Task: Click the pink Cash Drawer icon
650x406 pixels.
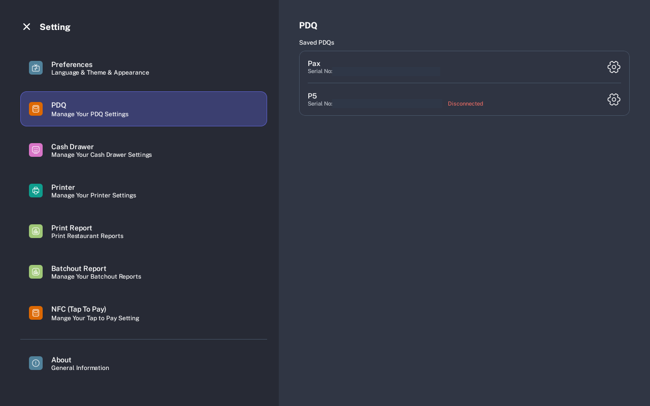Action: (36, 150)
